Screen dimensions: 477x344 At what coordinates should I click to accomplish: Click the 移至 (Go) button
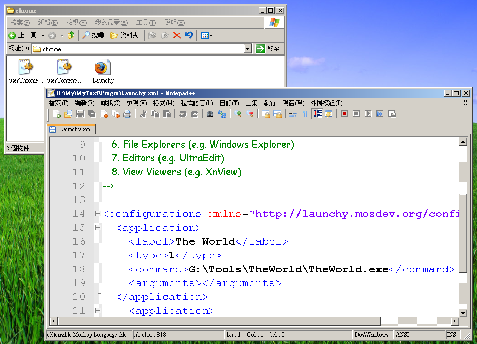[268, 49]
